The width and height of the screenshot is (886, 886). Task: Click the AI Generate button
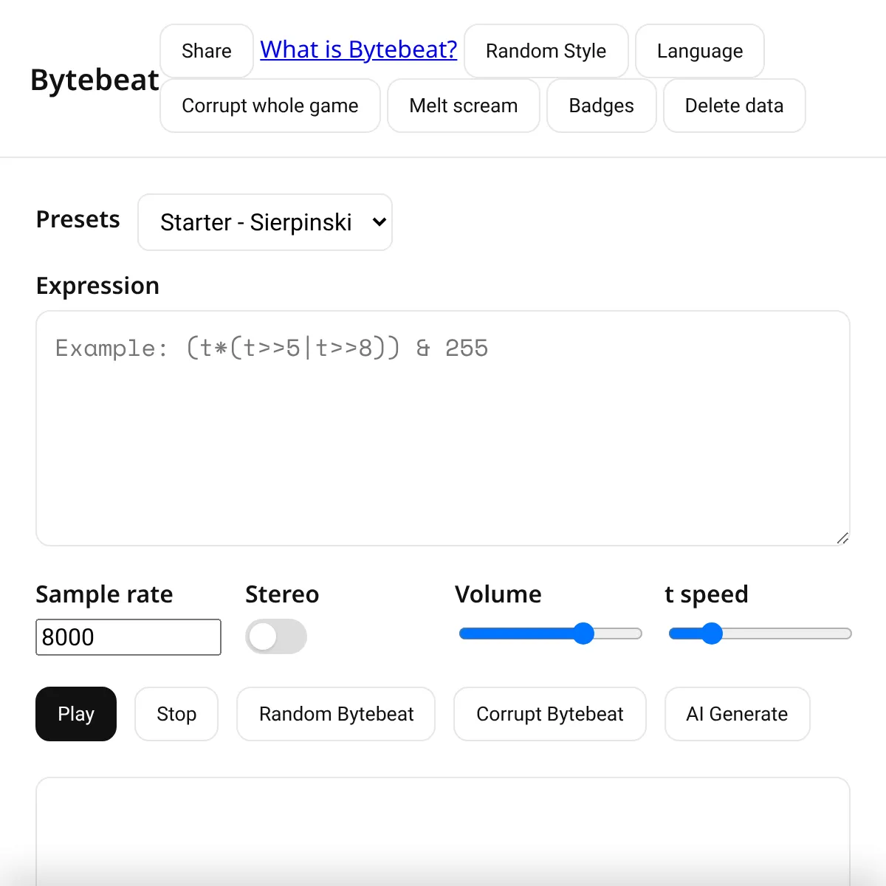click(x=736, y=714)
